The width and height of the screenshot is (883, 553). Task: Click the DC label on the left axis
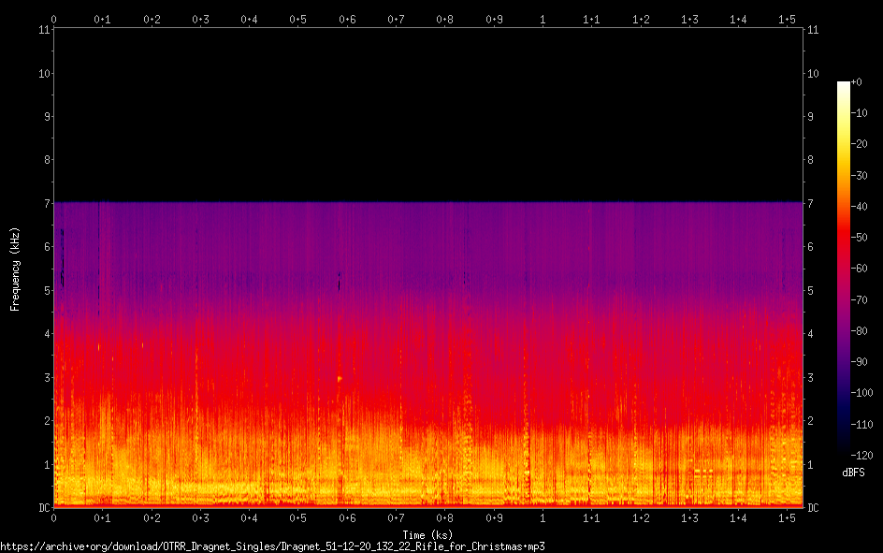click(x=42, y=508)
